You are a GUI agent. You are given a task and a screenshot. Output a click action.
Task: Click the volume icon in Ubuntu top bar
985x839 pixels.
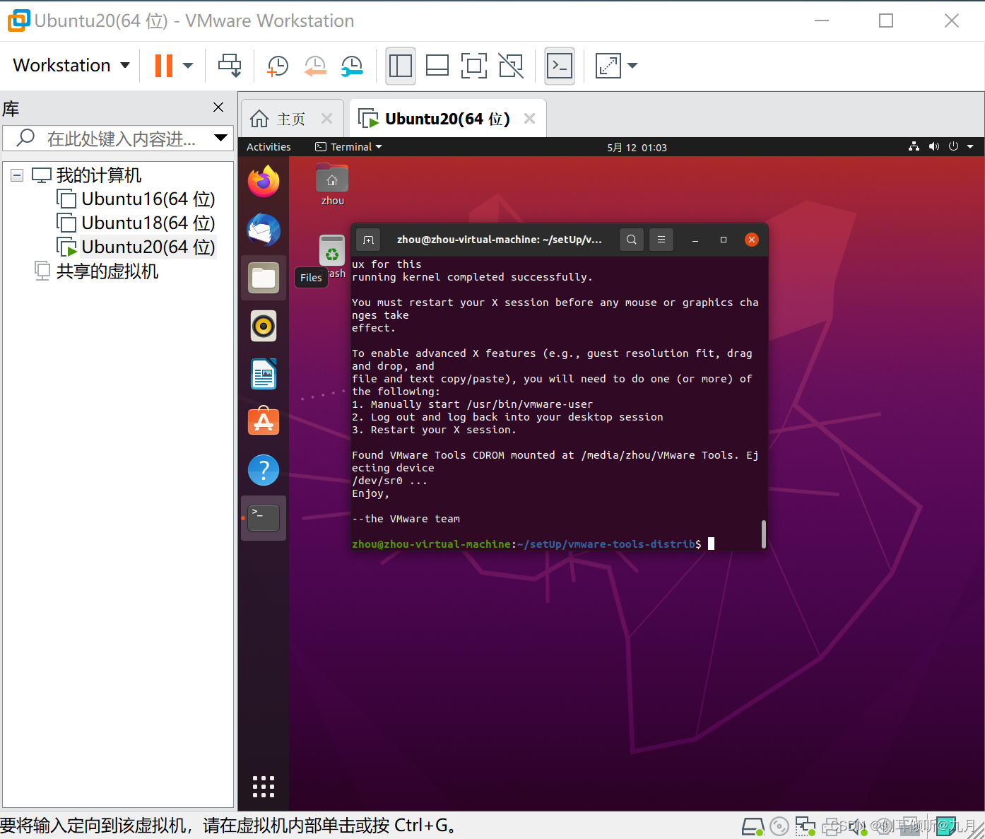(934, 146)
